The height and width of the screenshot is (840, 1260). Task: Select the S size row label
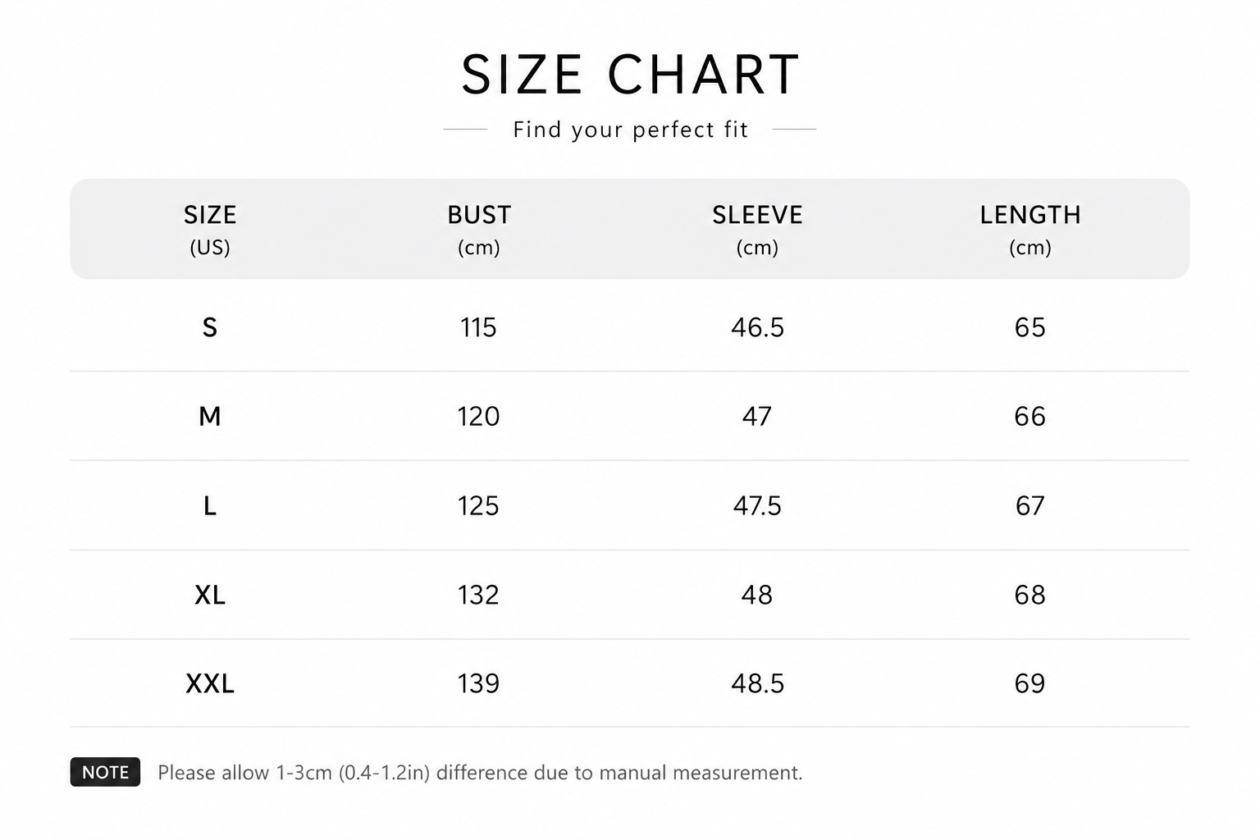(x=210, y=327)
